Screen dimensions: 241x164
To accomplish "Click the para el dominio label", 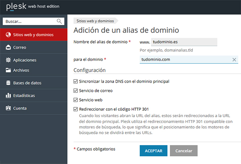I will coord(88,60).
